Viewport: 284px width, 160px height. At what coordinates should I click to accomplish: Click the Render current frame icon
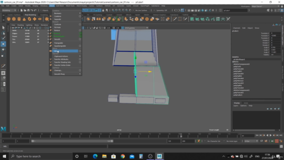click(192, 10)
